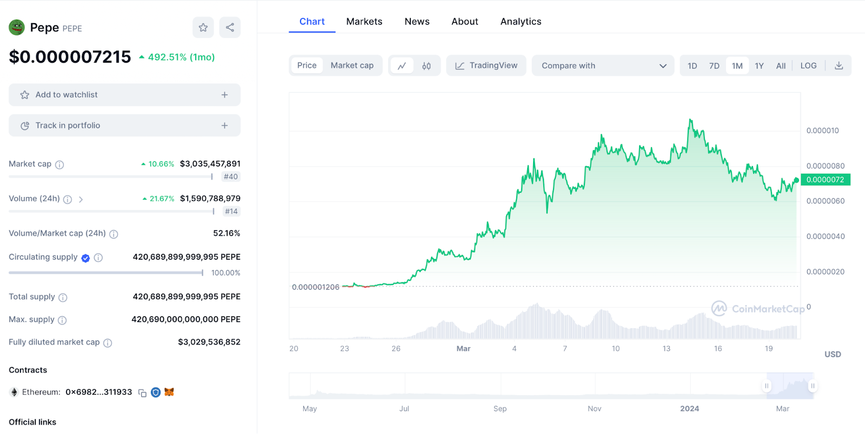Click the Ethereum 0x6982...311933 address
Viewport: 865px width, 434px height.
click(x=98, y=392)
